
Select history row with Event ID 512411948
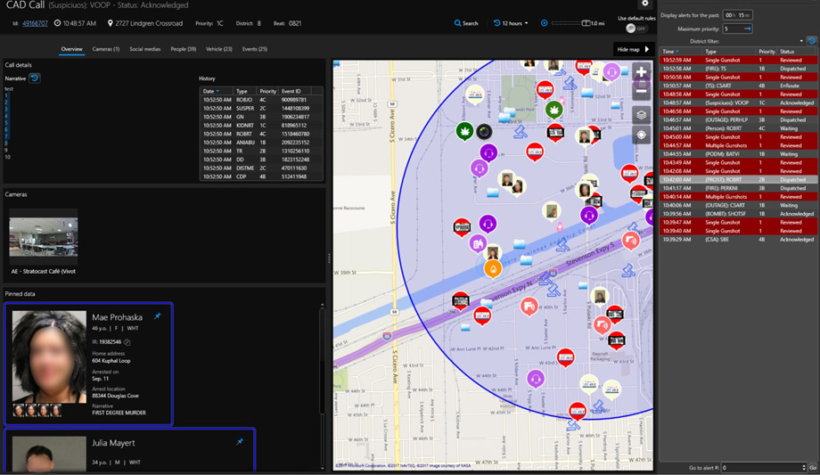point(261,176)
